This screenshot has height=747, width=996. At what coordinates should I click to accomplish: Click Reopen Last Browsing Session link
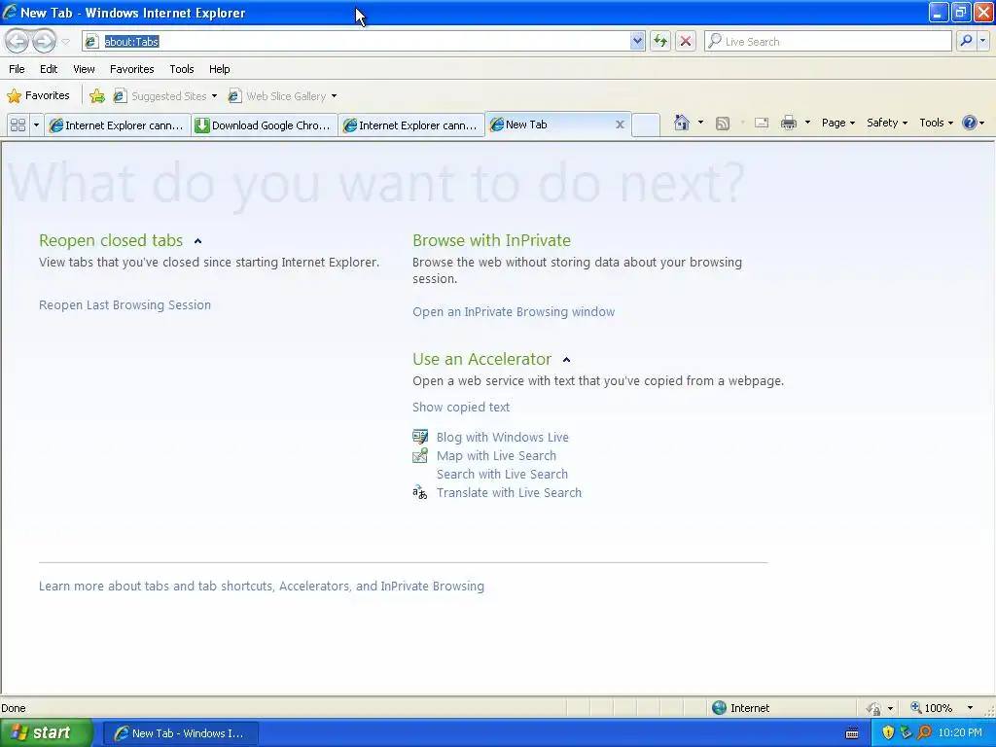coord(124,304)
